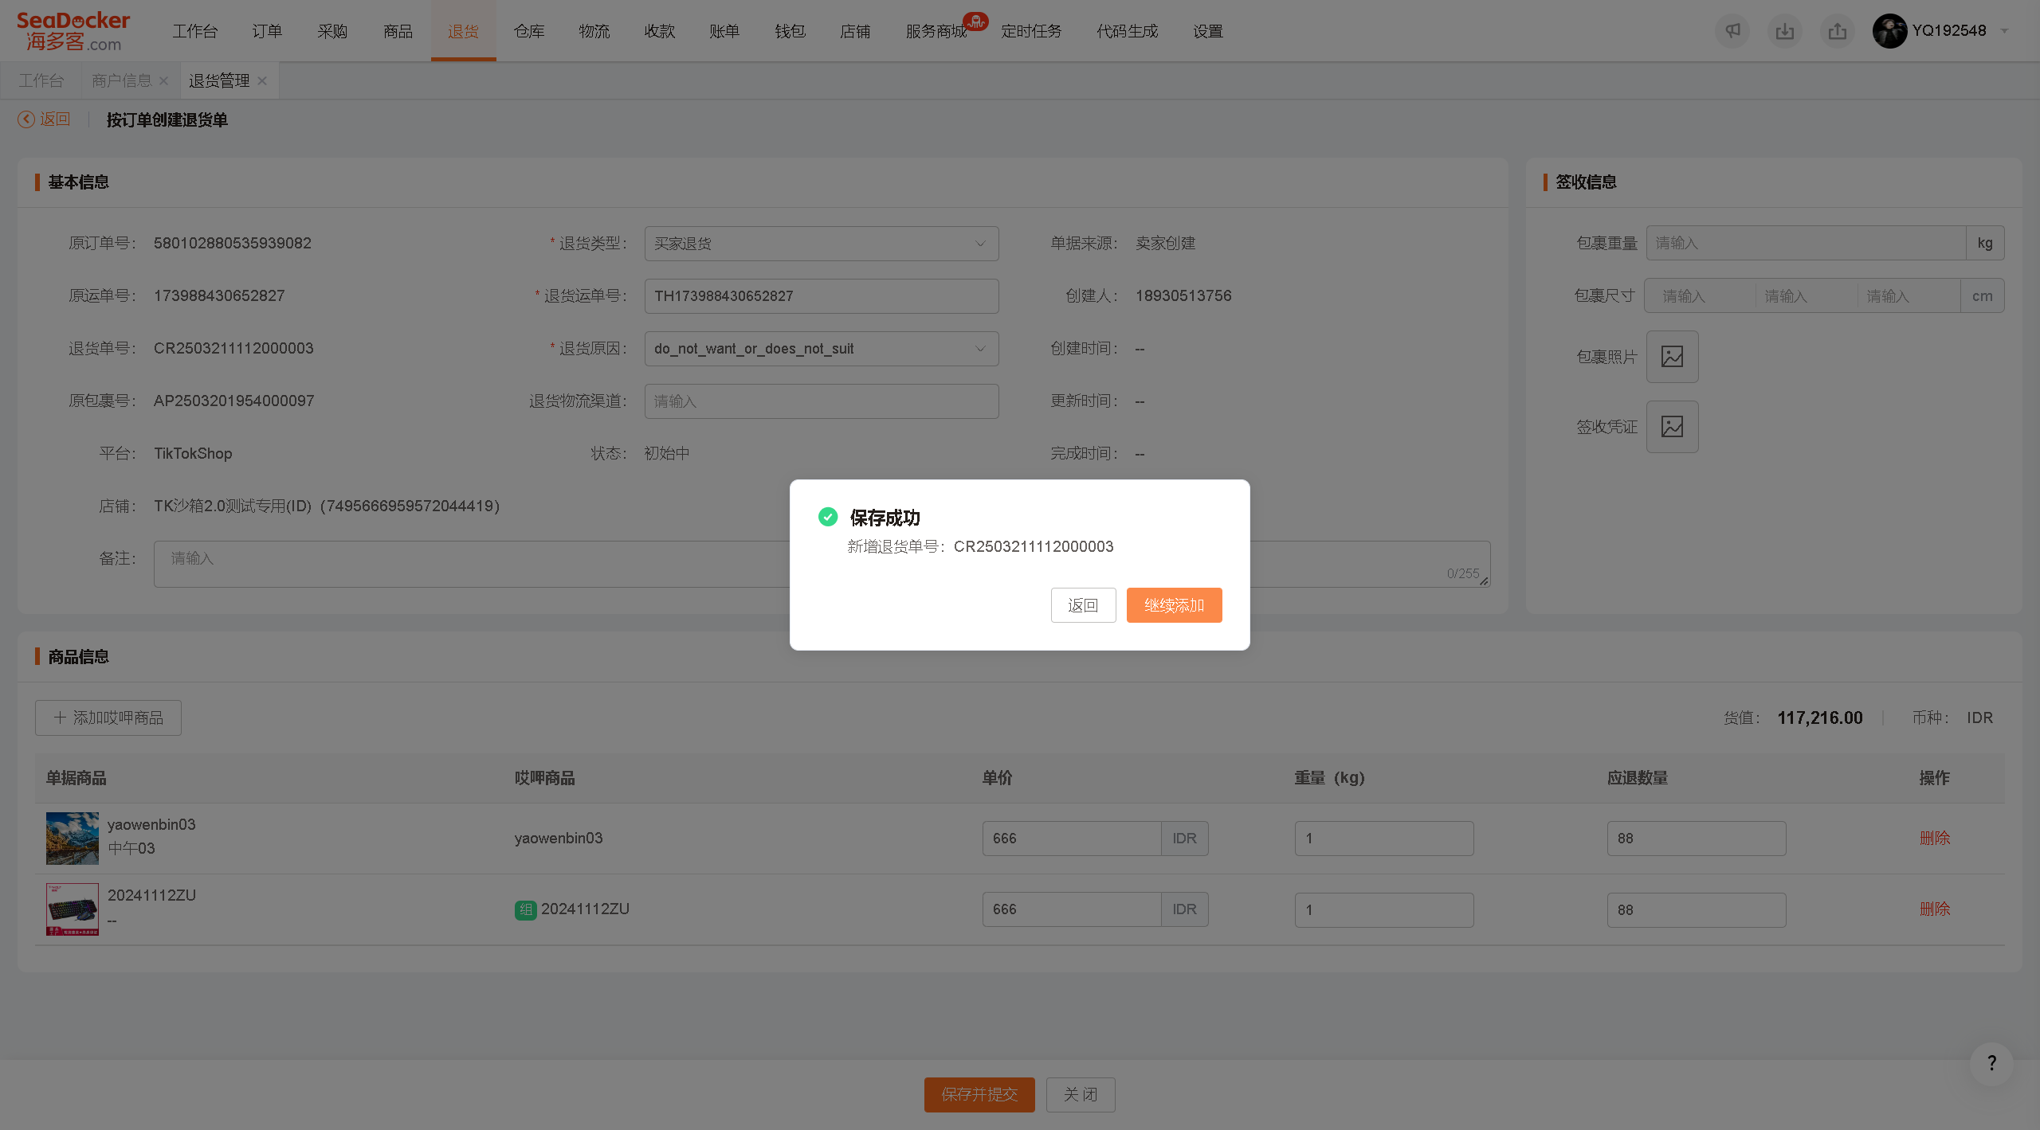Expand the 退货类型 dropdown

822,244
